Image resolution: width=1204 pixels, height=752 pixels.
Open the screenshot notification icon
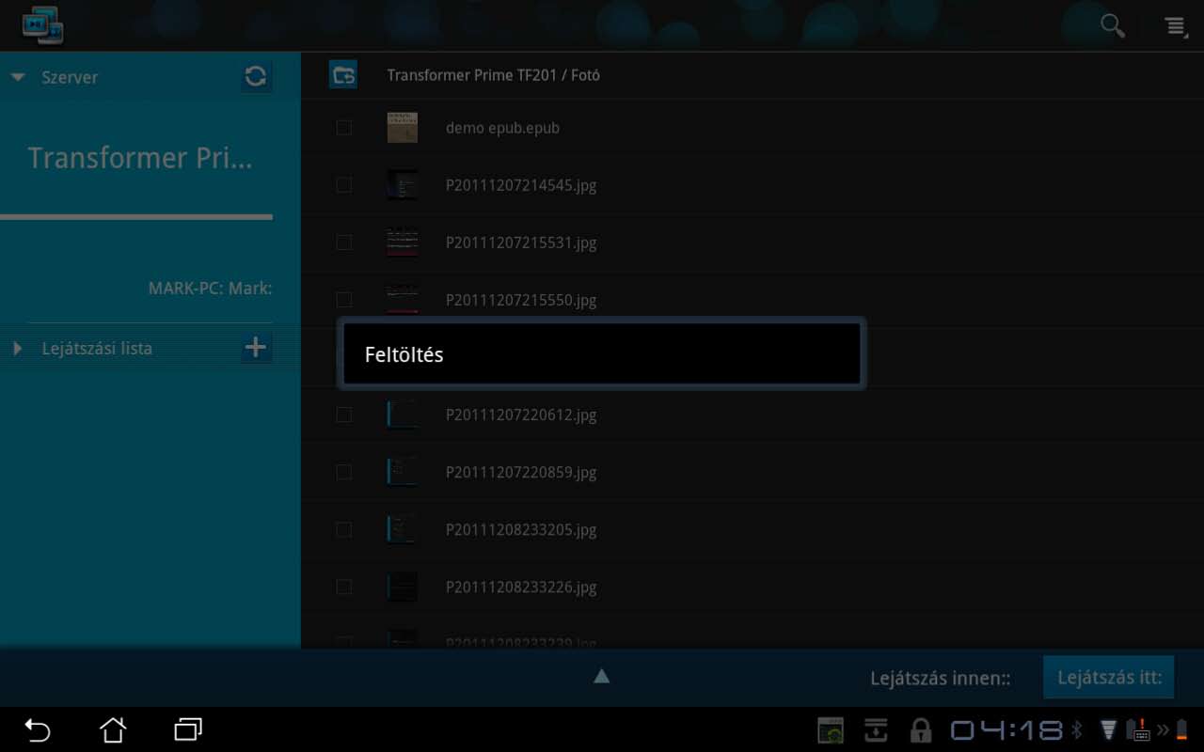(x=831, y=730)
